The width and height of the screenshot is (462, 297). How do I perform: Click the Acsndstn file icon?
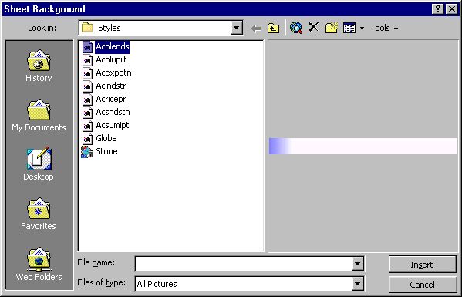(x=87, y=113)
